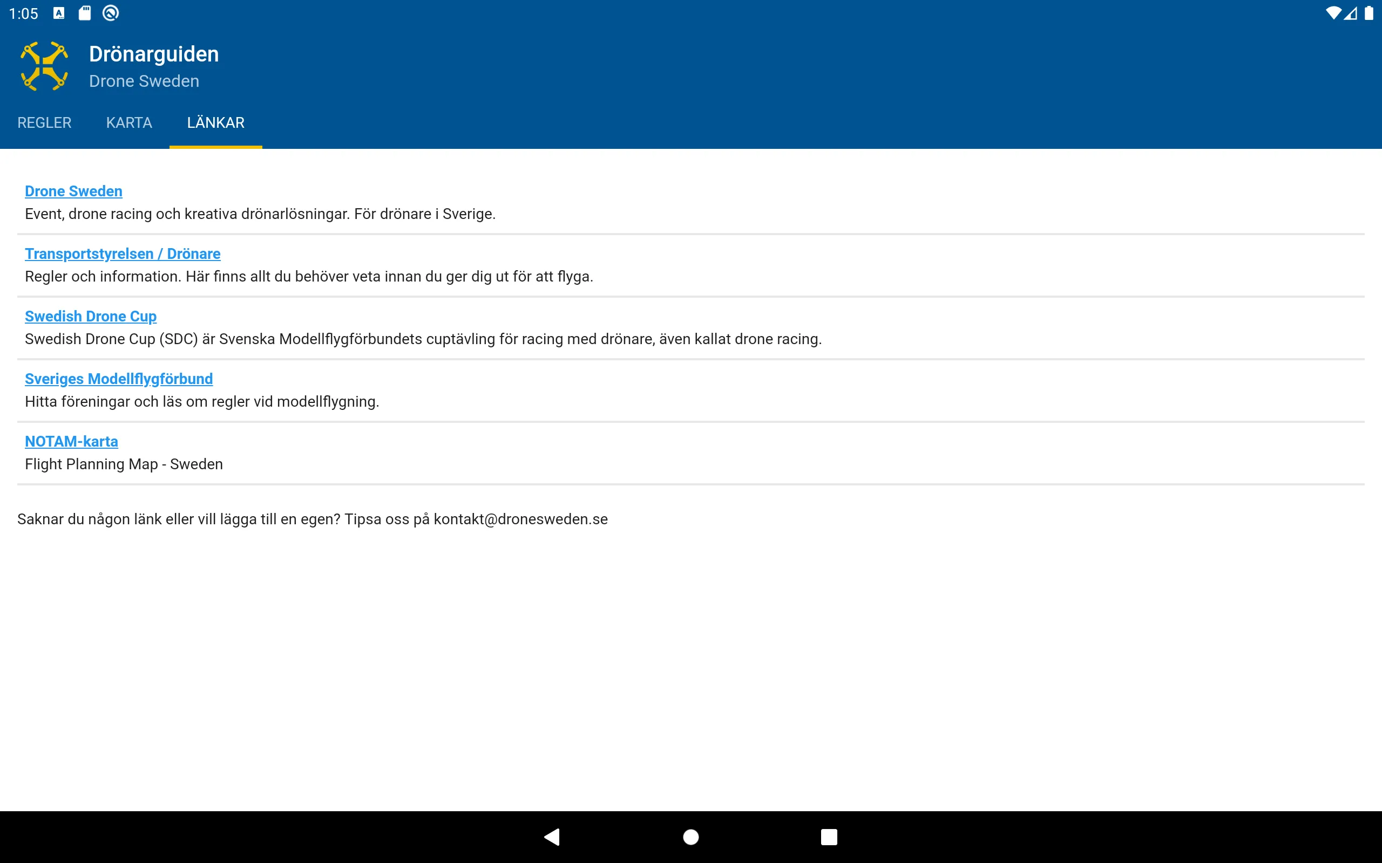Screen dimensions: 1382x863
Task: Open the NOTAM-karta link
Action: click(71, 441)
